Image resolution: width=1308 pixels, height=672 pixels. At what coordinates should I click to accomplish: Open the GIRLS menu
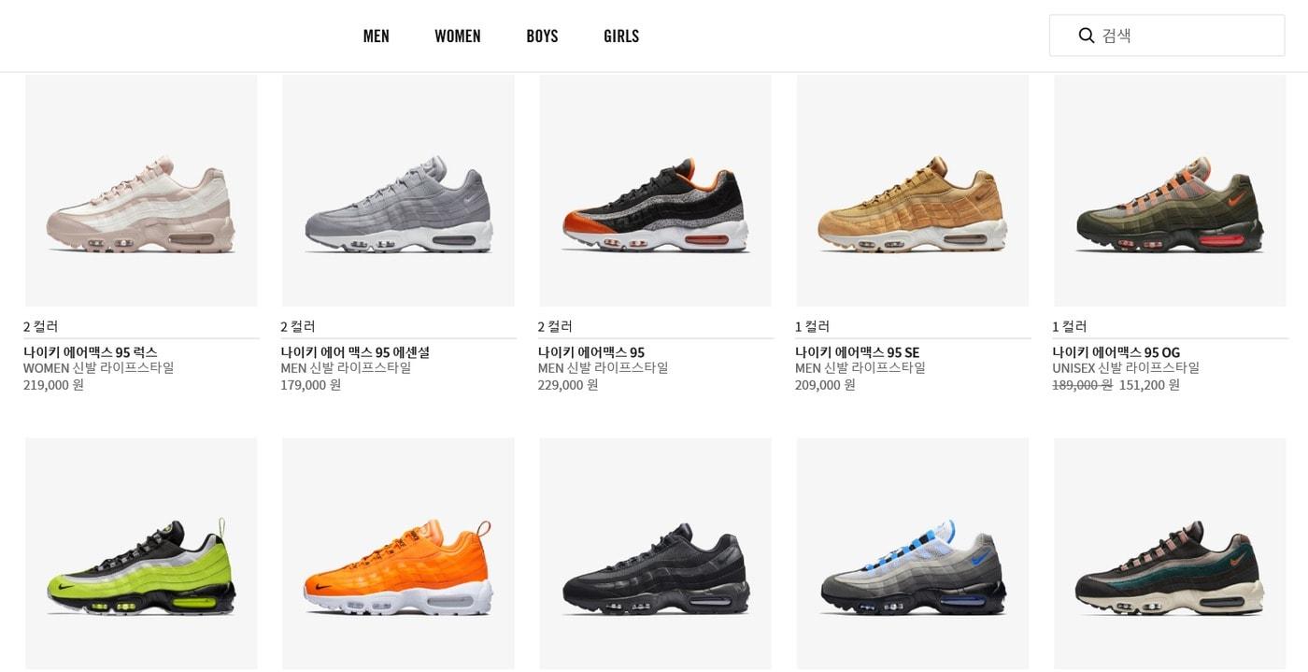click(621, 36)
